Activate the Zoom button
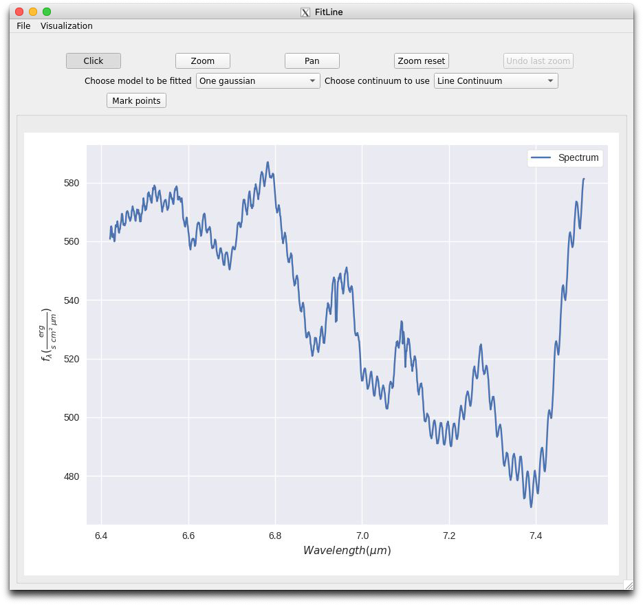 203,60
